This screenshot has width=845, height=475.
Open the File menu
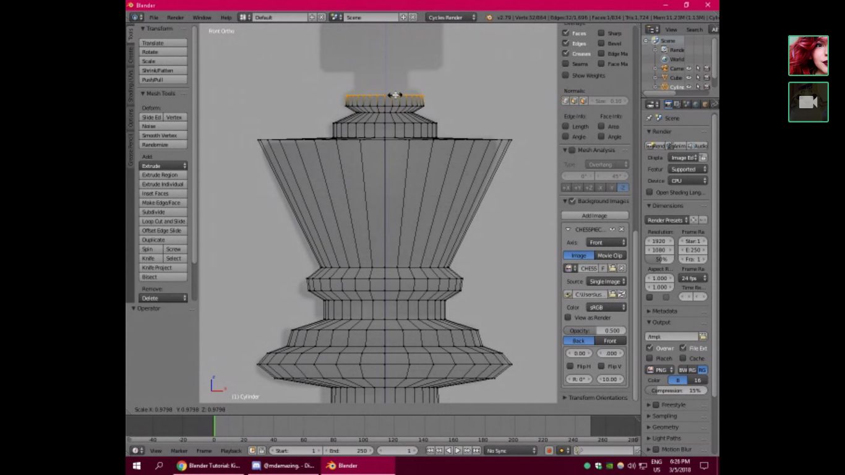153,17
